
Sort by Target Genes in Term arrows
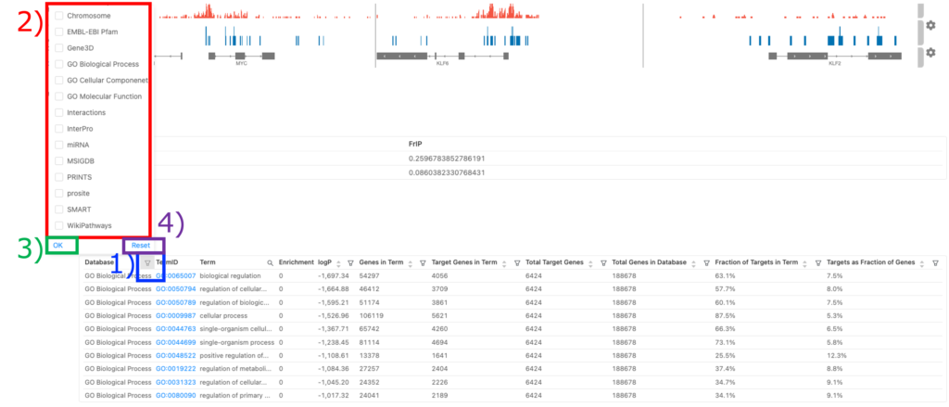pos(506,263)
